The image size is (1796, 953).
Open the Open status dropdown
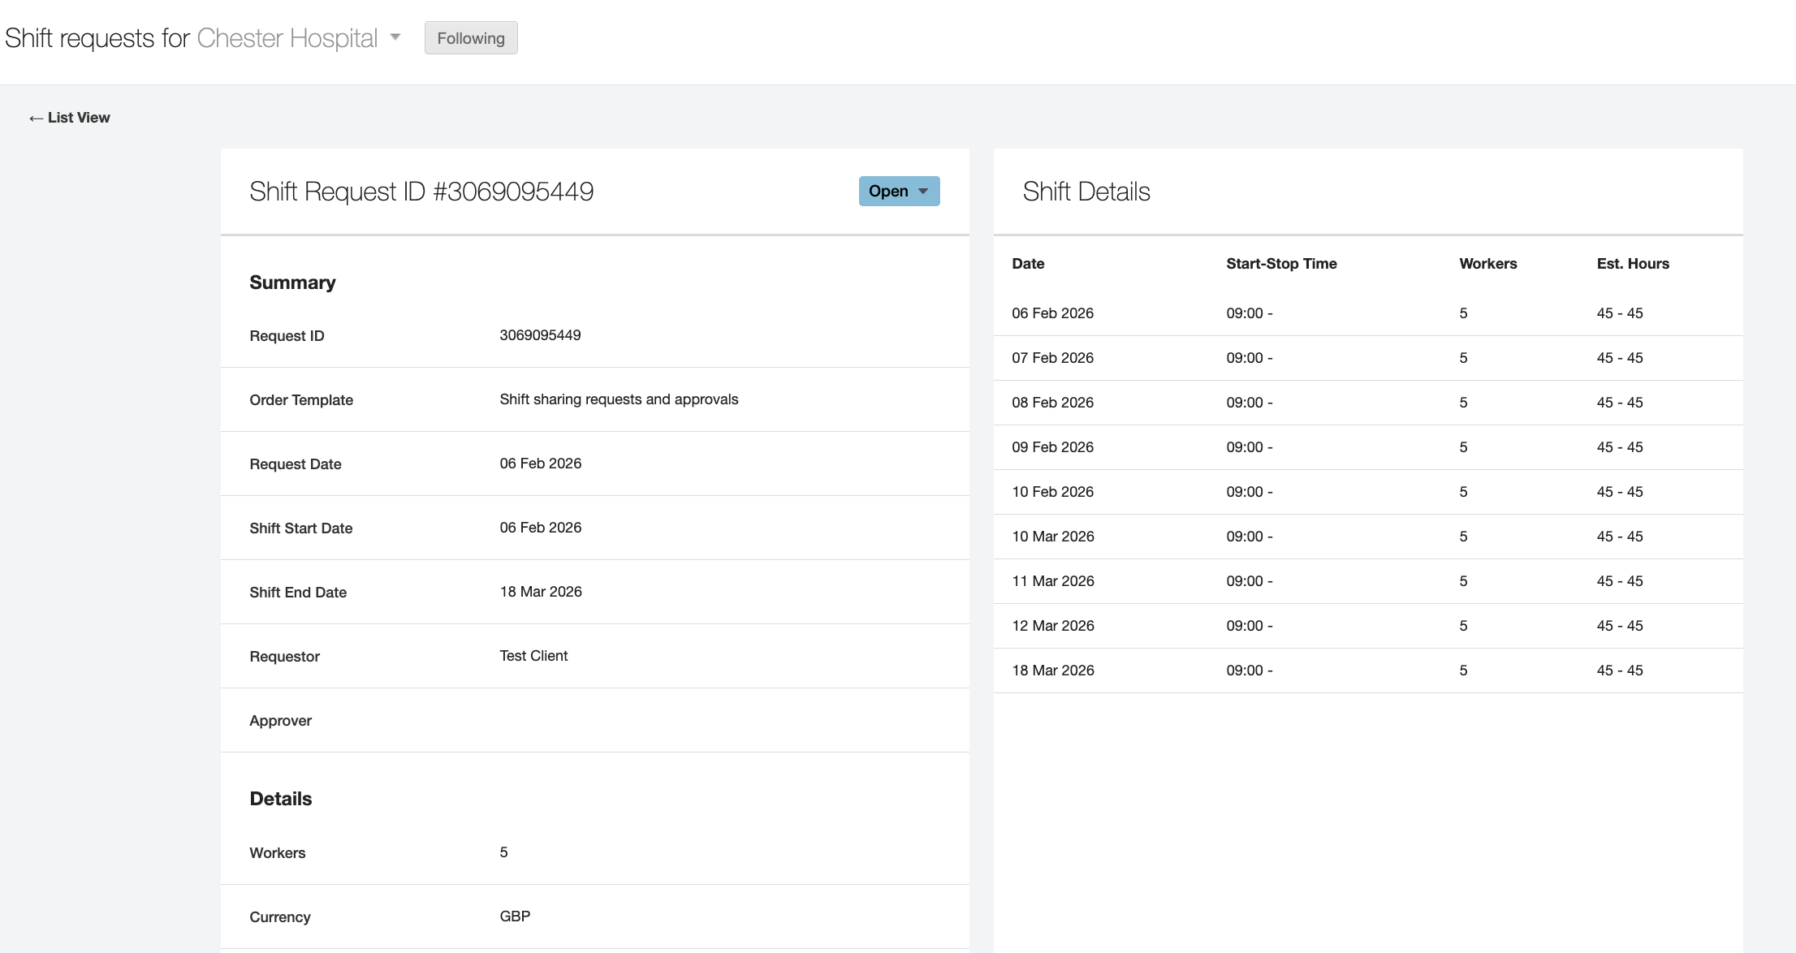890,191
